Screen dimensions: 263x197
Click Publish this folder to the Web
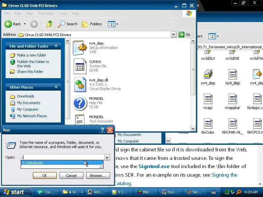(33, 64)
